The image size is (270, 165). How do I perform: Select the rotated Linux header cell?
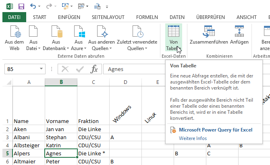tap(154, 106)
